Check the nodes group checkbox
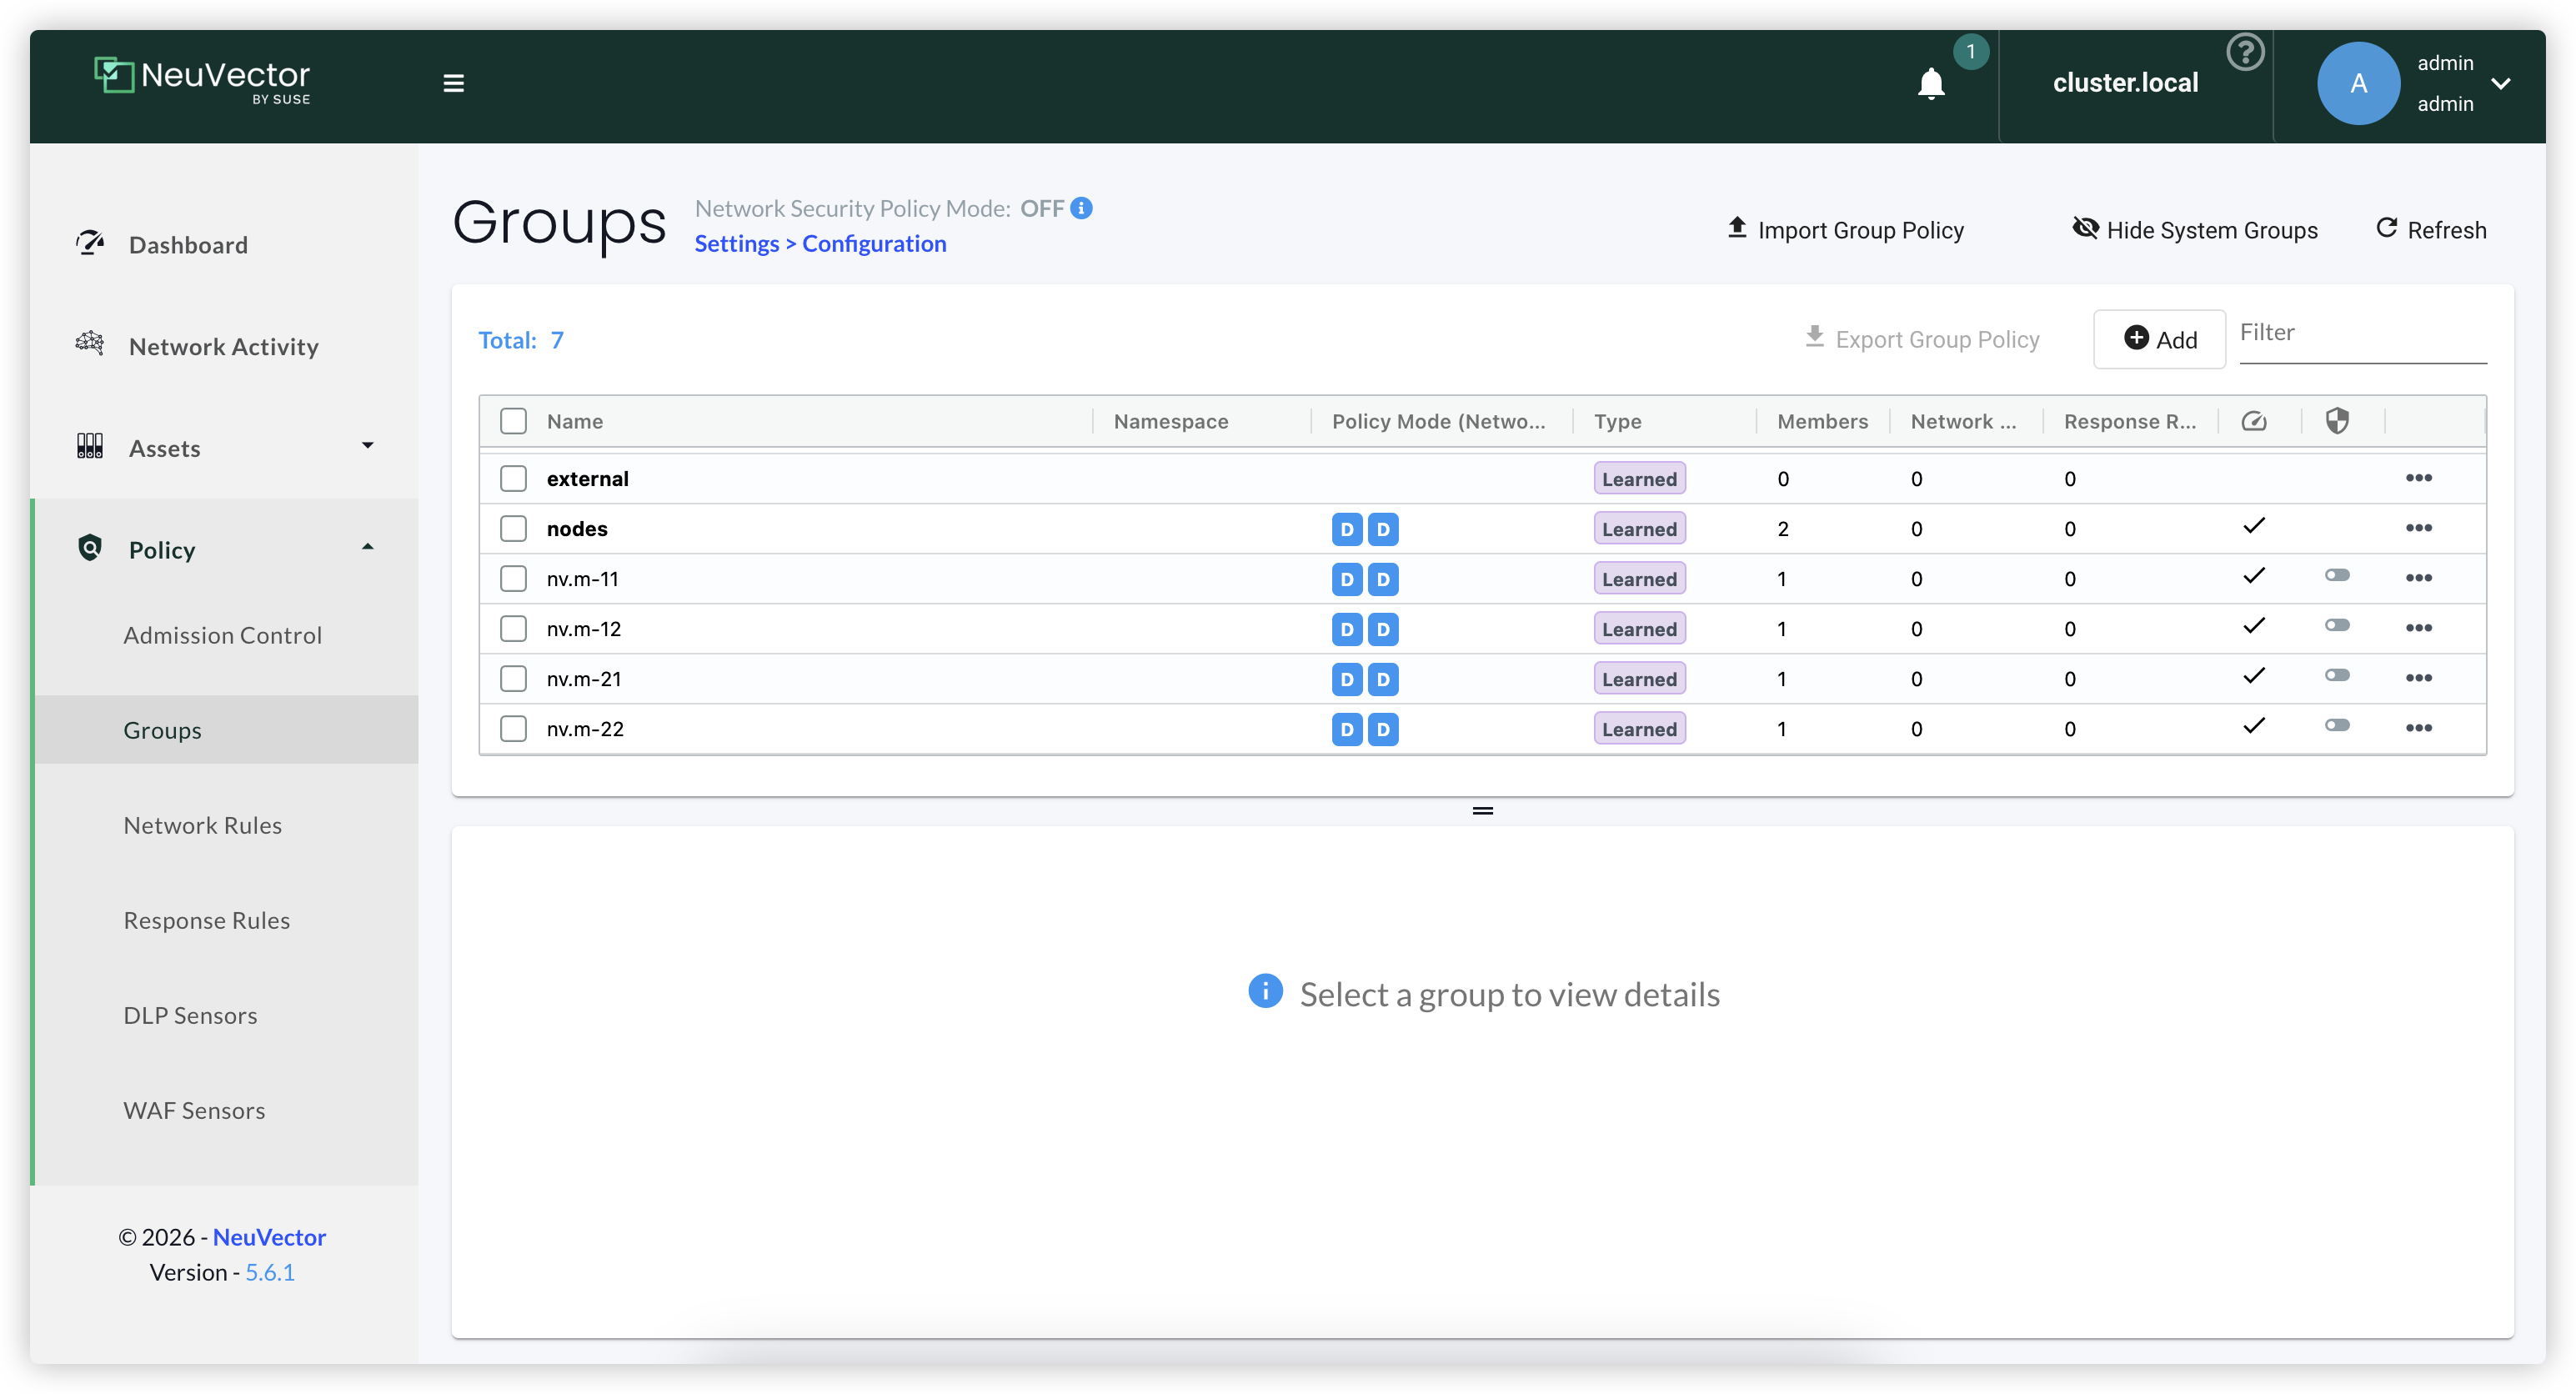The width and height of the screenshot is (2576, 1394). tap(513, 529)
